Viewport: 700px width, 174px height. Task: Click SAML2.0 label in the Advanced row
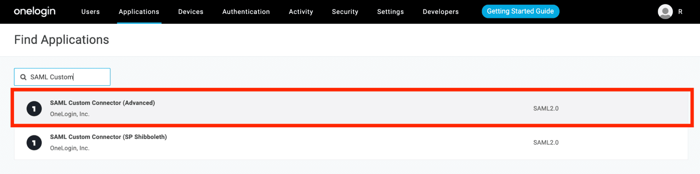(546, 109)
